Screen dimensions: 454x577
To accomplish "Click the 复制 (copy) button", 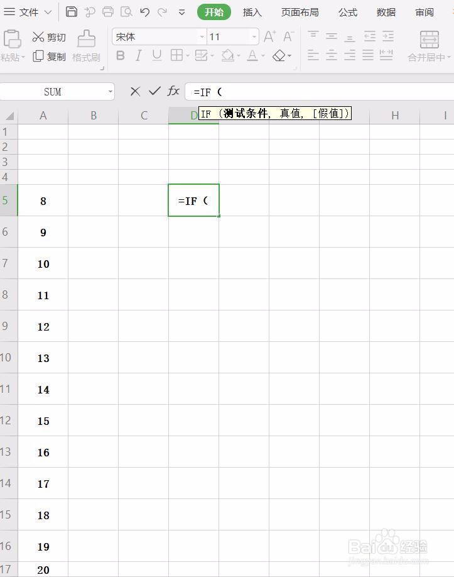I will tap(49, 57).
